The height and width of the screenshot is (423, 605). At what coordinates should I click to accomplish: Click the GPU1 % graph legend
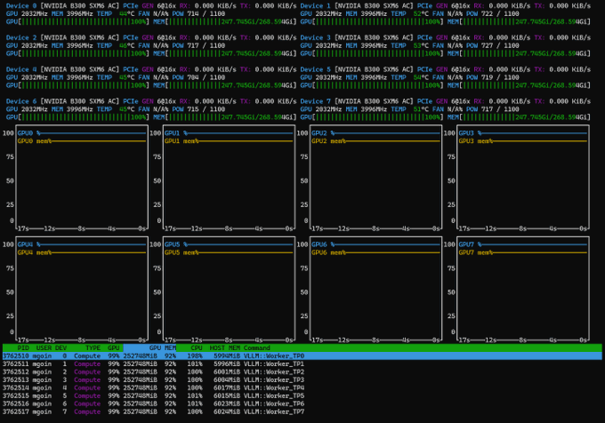pos(176,133)
